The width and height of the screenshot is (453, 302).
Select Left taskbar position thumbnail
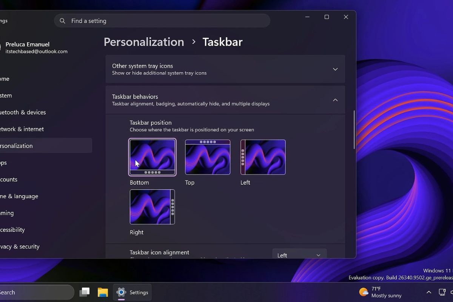coord(263,157)
